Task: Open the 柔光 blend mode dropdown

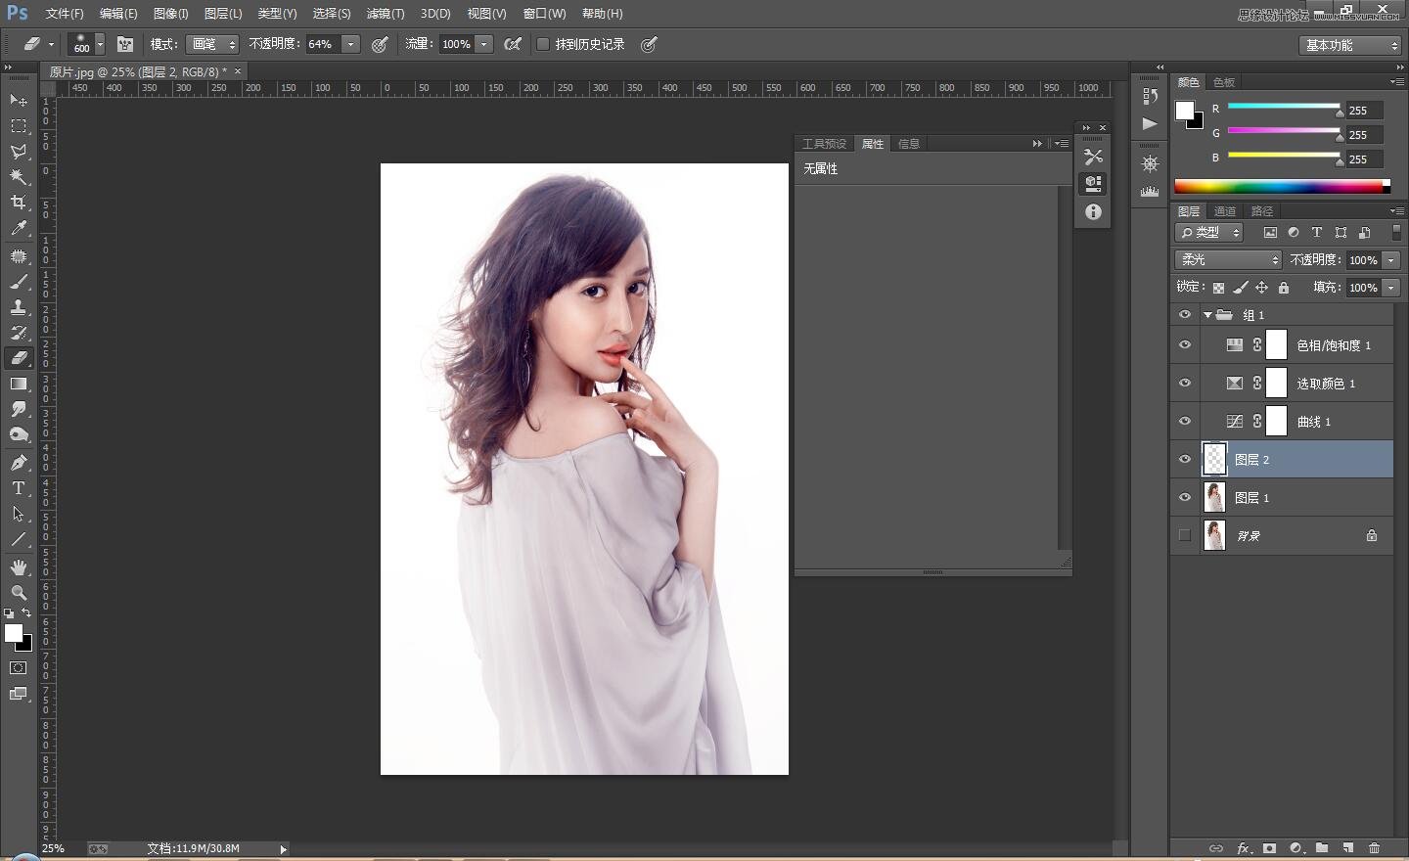Action: (1227, 259)
